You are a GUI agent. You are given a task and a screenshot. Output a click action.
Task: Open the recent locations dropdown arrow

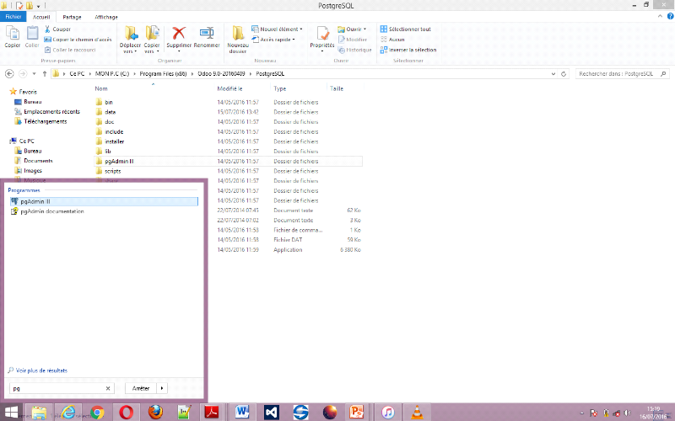pos(34,74)
